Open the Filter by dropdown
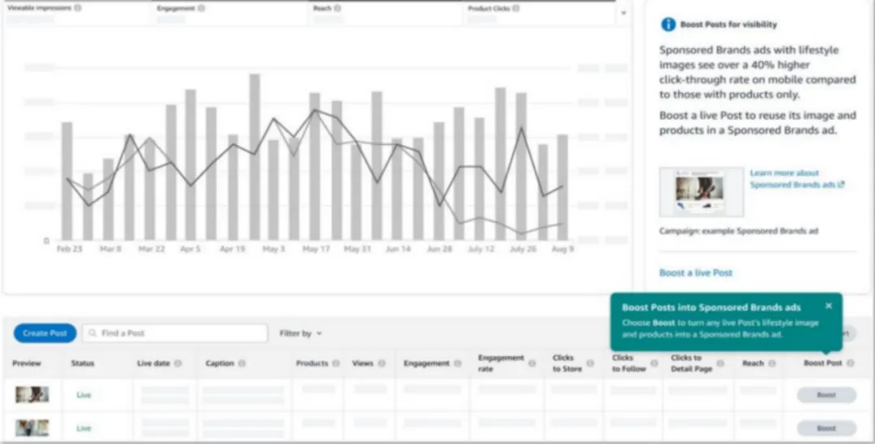Screen dimensions: 875x444 [301, 333]
